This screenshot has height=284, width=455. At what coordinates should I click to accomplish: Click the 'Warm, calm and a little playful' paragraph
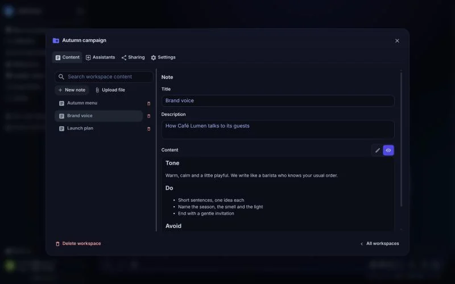[251, 176]
